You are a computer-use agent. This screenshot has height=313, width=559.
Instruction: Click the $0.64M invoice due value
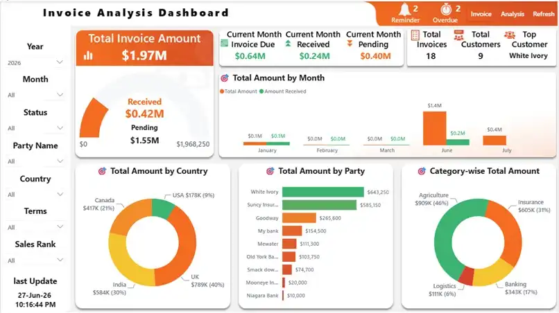point(250,56)
